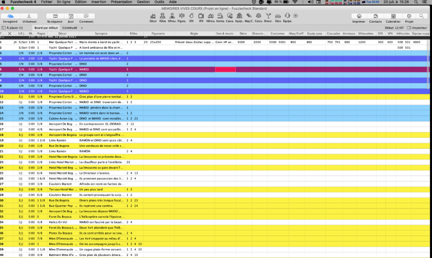This screenshot has width=432, height=258.
Task: Add a new board tab with plus
Action: click(82, 28)
